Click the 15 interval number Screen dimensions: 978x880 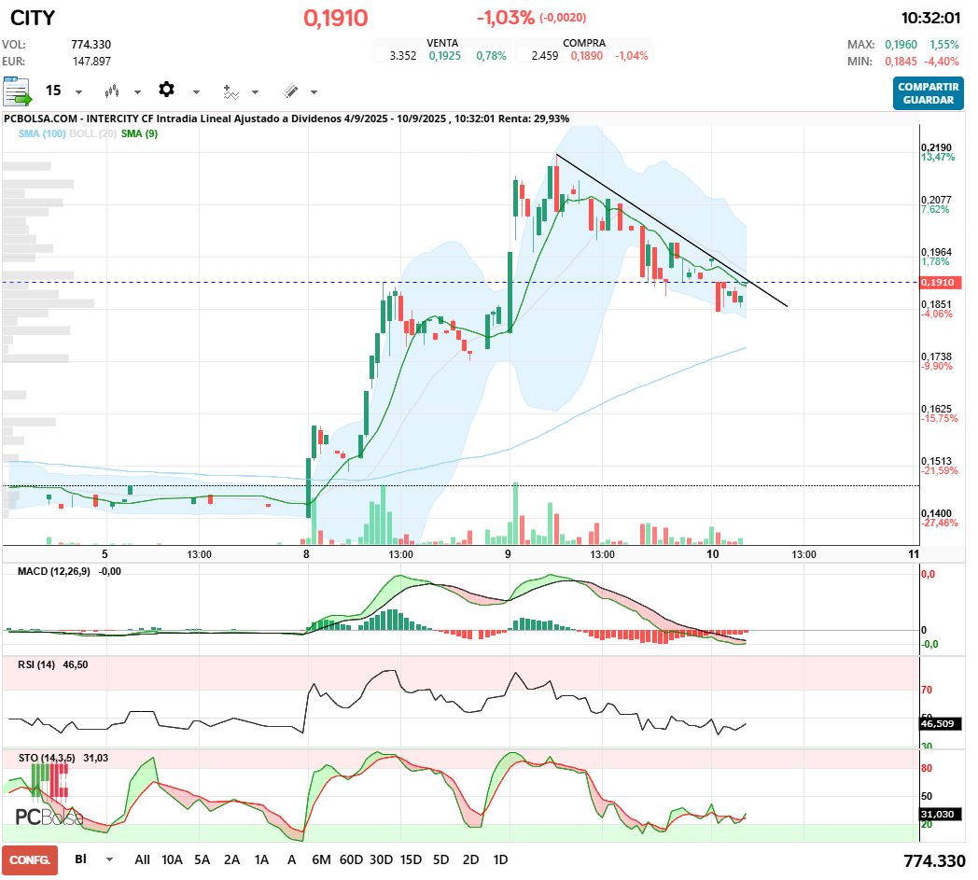[x=53, y=91]
